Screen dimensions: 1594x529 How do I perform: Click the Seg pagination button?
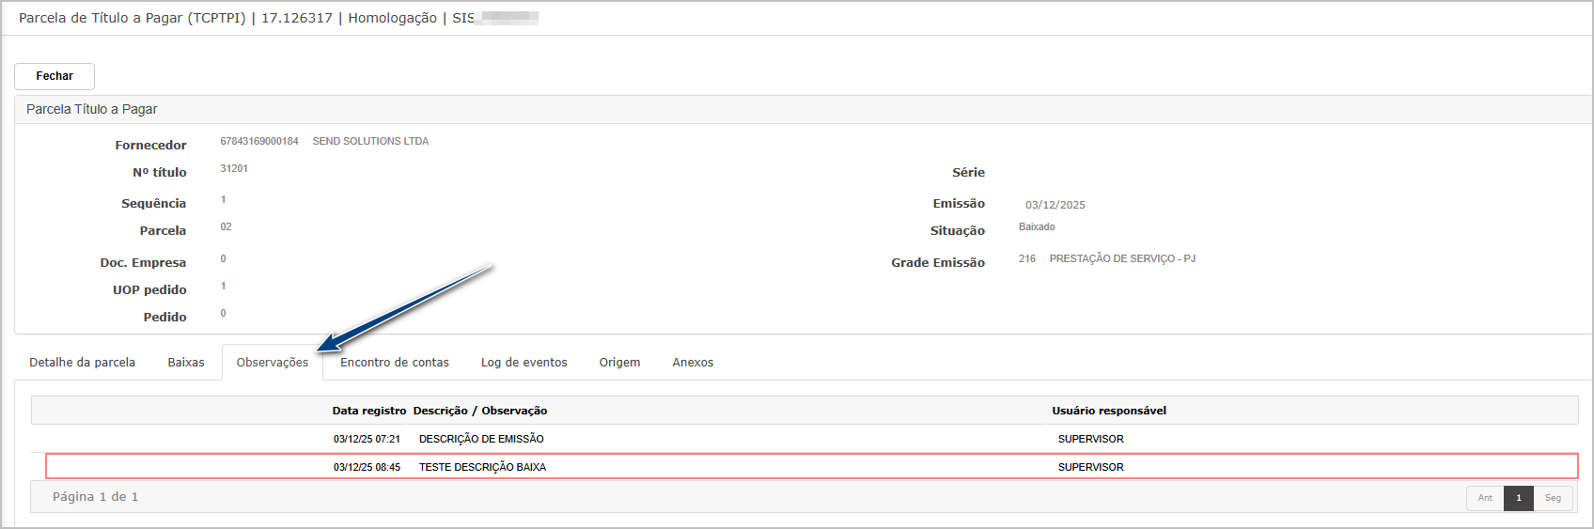pos(1553,498)
